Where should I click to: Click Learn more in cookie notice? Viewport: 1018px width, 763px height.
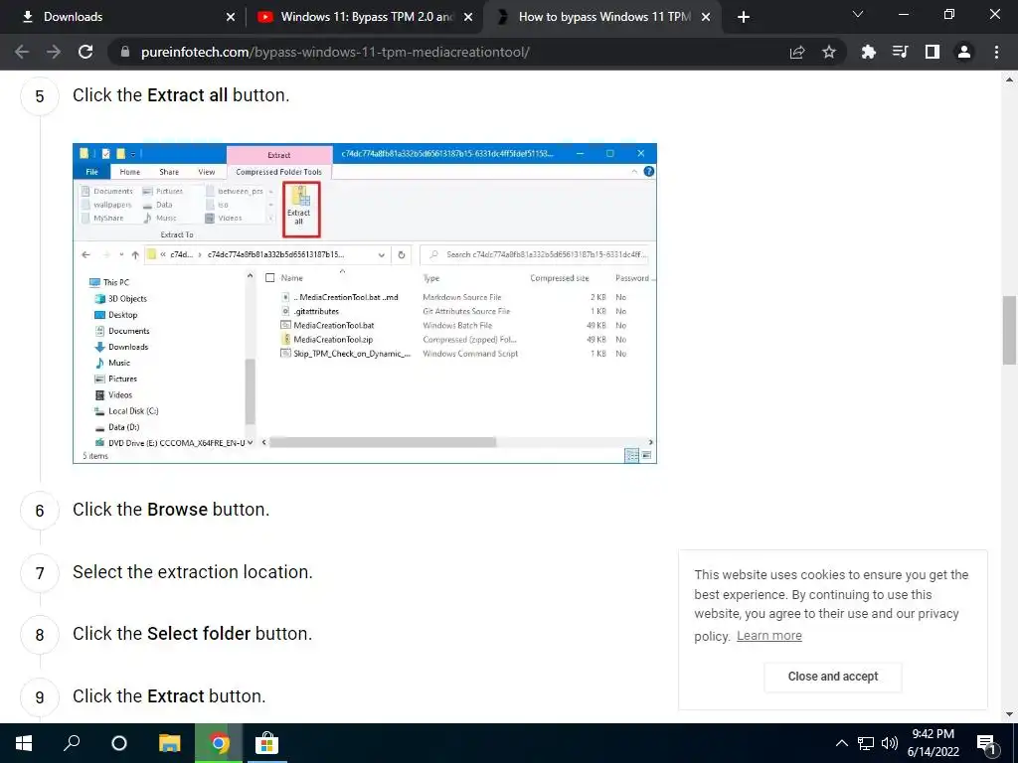tap(769, 636)
